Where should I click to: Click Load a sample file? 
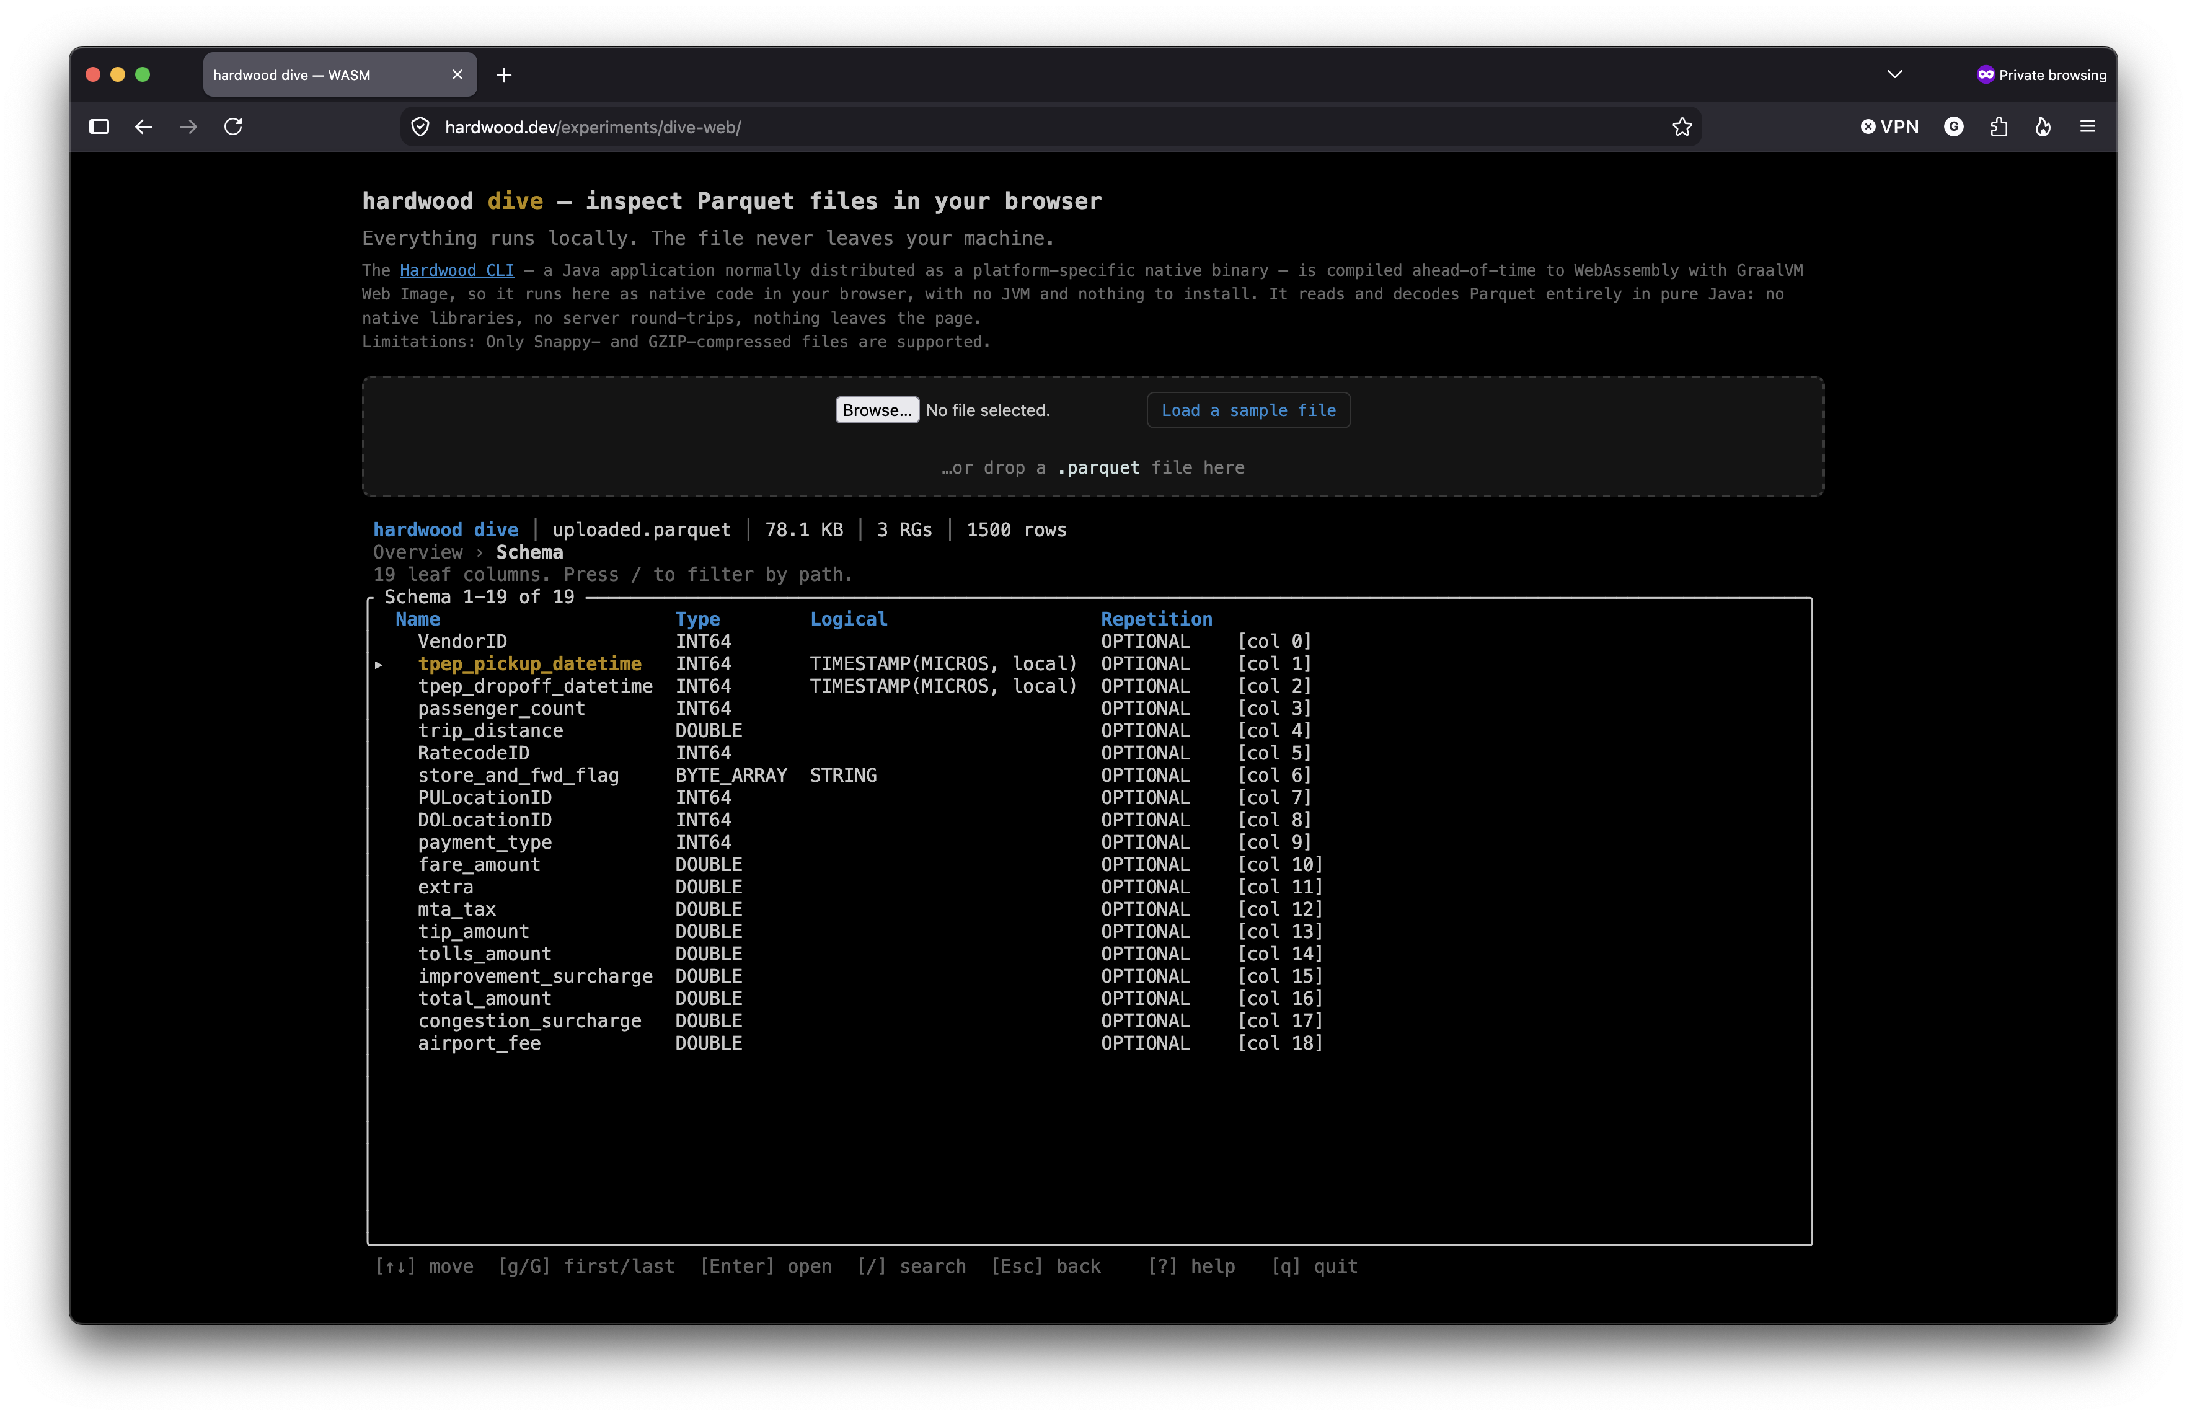[1248, 410]
